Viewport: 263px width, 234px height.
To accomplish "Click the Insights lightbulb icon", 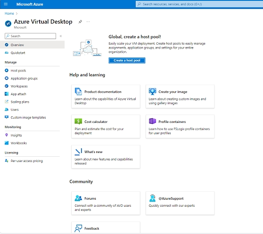I will click(x=7, y=135).
